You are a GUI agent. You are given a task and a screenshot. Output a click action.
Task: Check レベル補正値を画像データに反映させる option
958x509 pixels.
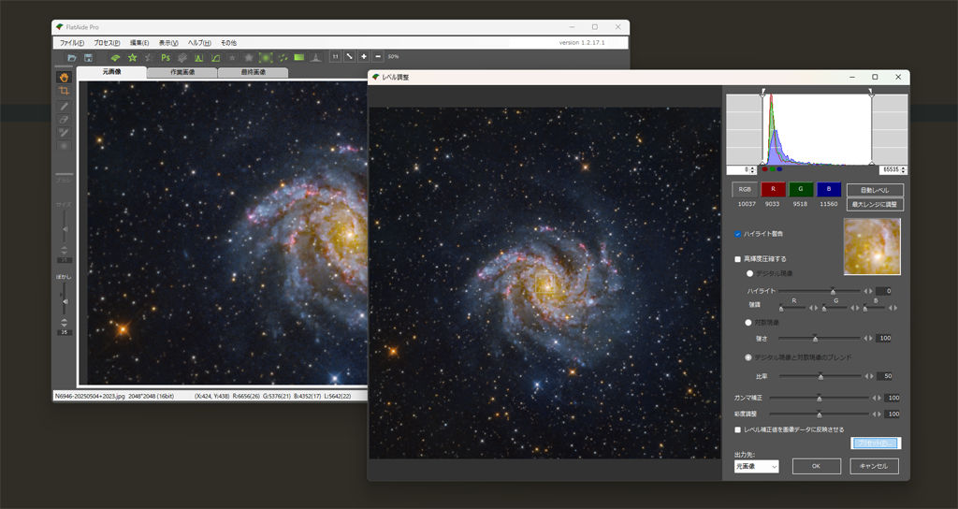[x=738, y=429]
